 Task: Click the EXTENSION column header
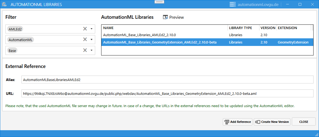[x=287, y=28]
